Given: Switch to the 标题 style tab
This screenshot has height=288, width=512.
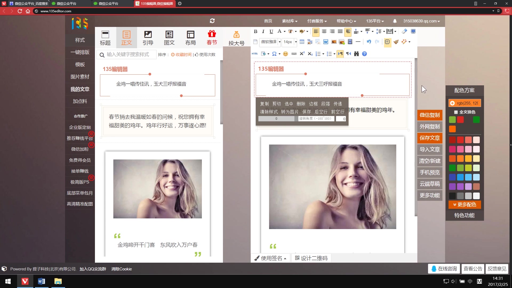Looking at the screenshot, I should pyautogui.click(x=105, y=38).
